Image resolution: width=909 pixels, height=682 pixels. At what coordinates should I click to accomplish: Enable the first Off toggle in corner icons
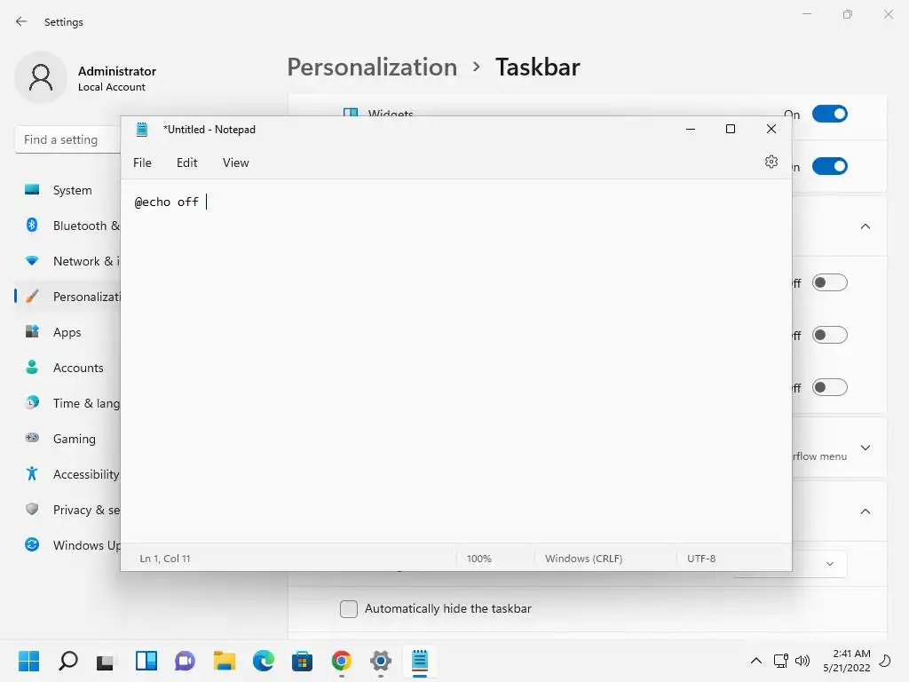point(830,283)
